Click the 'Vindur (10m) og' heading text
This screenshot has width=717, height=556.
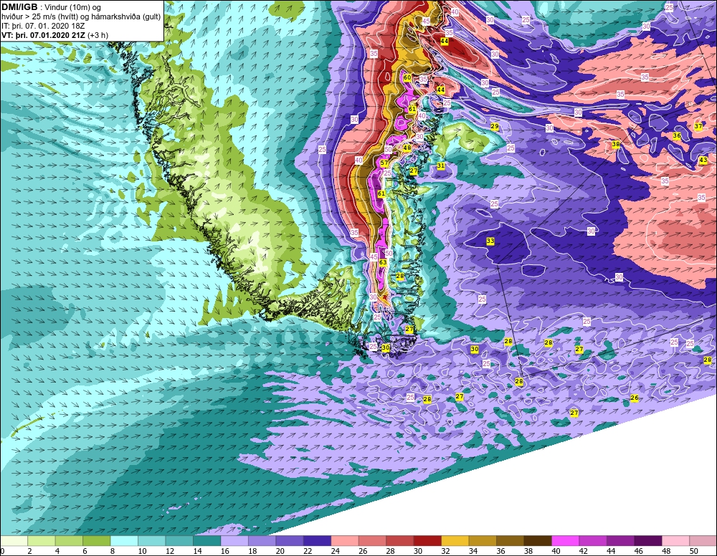click(72, 8)
